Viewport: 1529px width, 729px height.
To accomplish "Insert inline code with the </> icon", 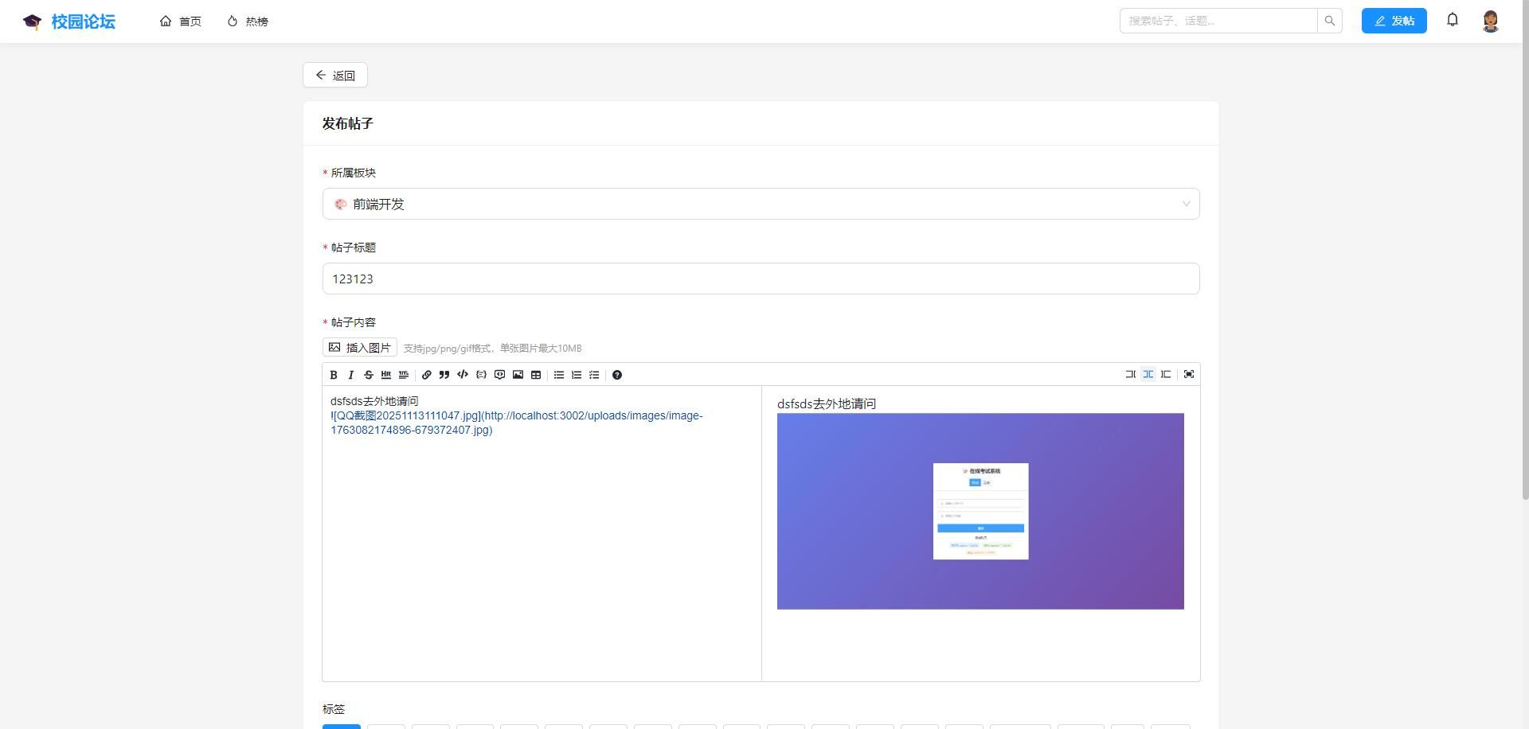I will (463, 375).
